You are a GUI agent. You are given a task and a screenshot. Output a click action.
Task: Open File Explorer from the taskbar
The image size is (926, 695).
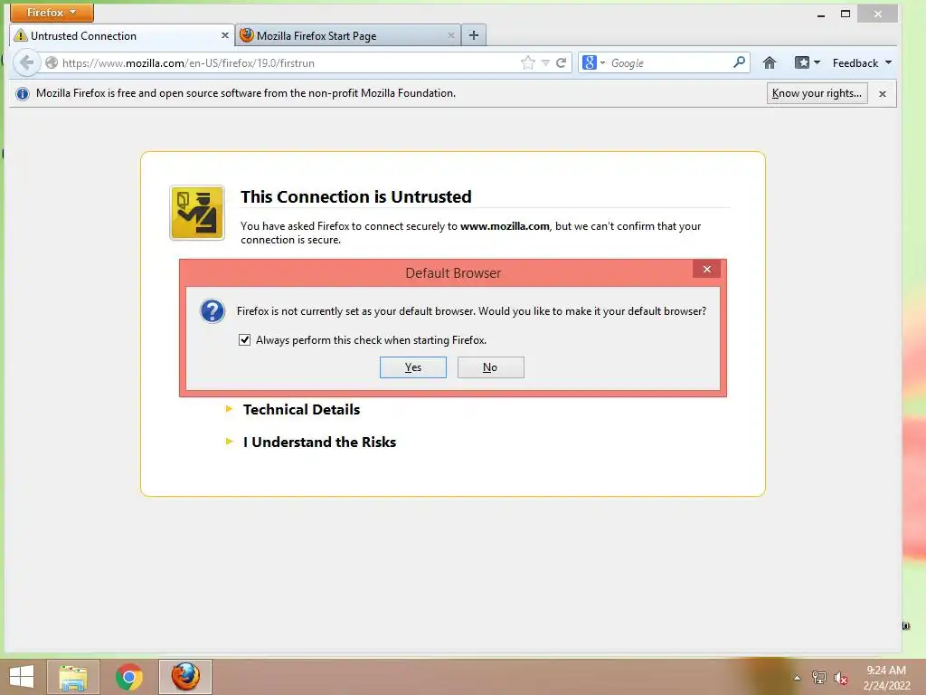click(x=72, y=677)
